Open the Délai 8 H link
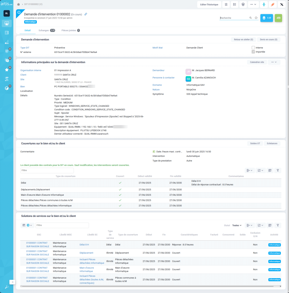This screenshot has width=289, height=293. click(84, 245)
